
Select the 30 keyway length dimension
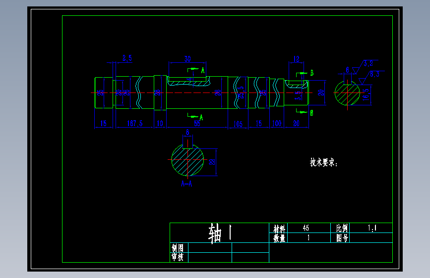pos(187,59)
